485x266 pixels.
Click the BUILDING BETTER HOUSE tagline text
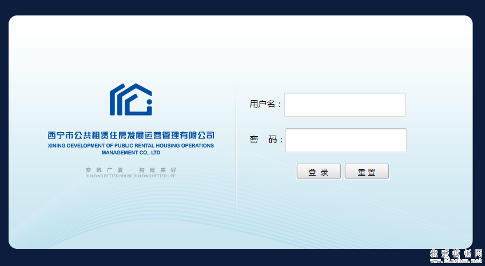(x=131, y=176)
